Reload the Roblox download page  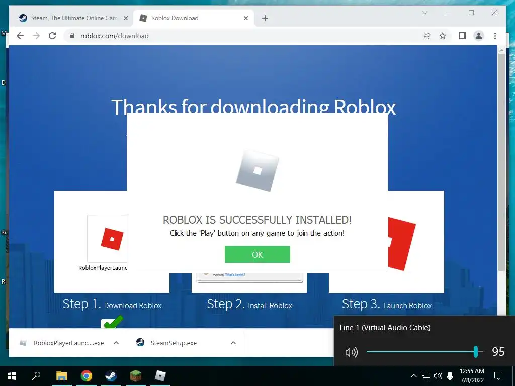(52, 36)
